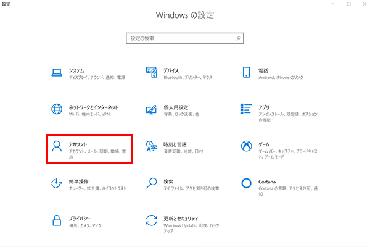The width and height of the screenshot is (370, 247).
Task: Close the Settings window
Action: click(x=364, y=4)
